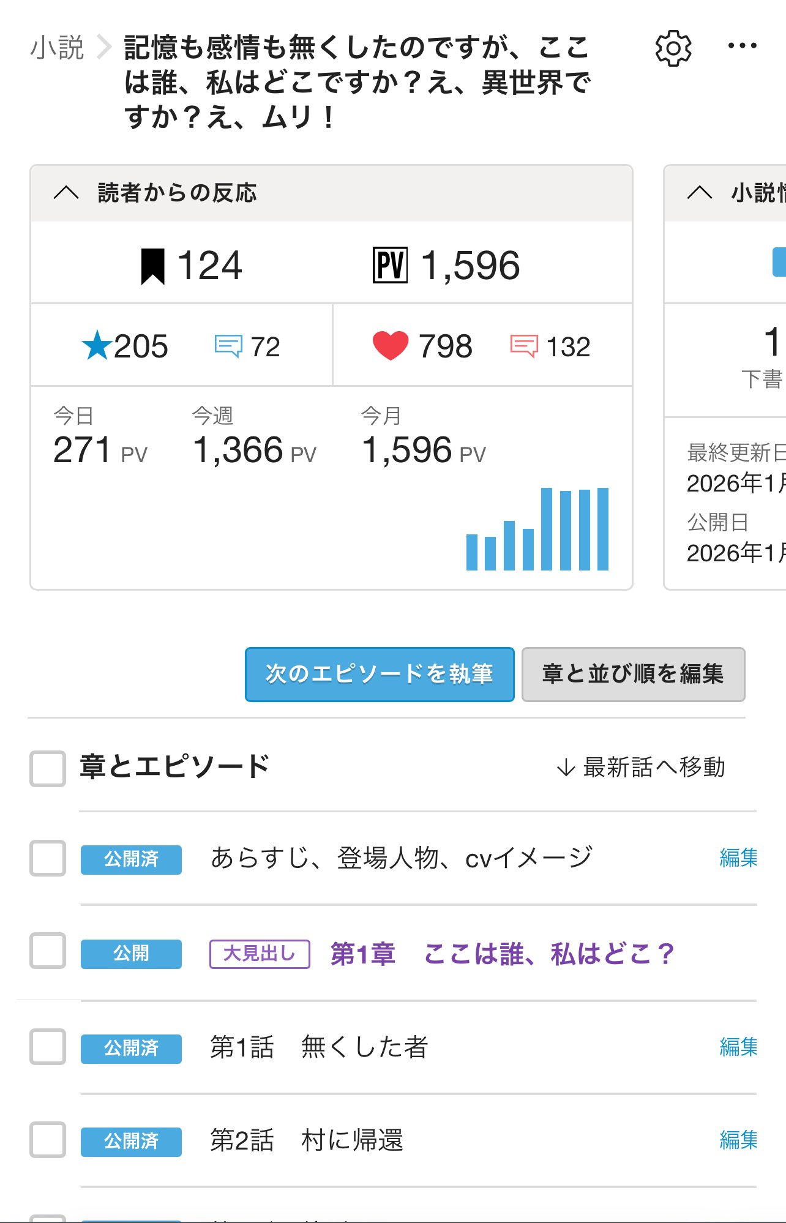Check the あらすじ、登場人物 episode checkbox

(x=48, y=858)
